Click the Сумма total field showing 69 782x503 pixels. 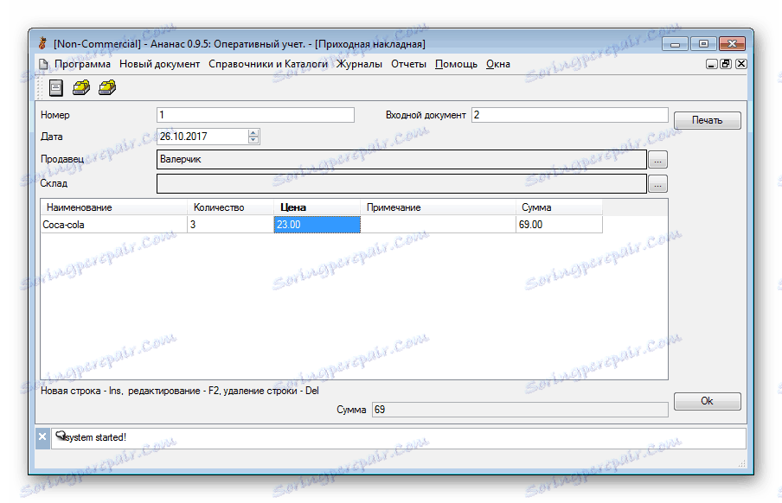[x=520, y=410]
